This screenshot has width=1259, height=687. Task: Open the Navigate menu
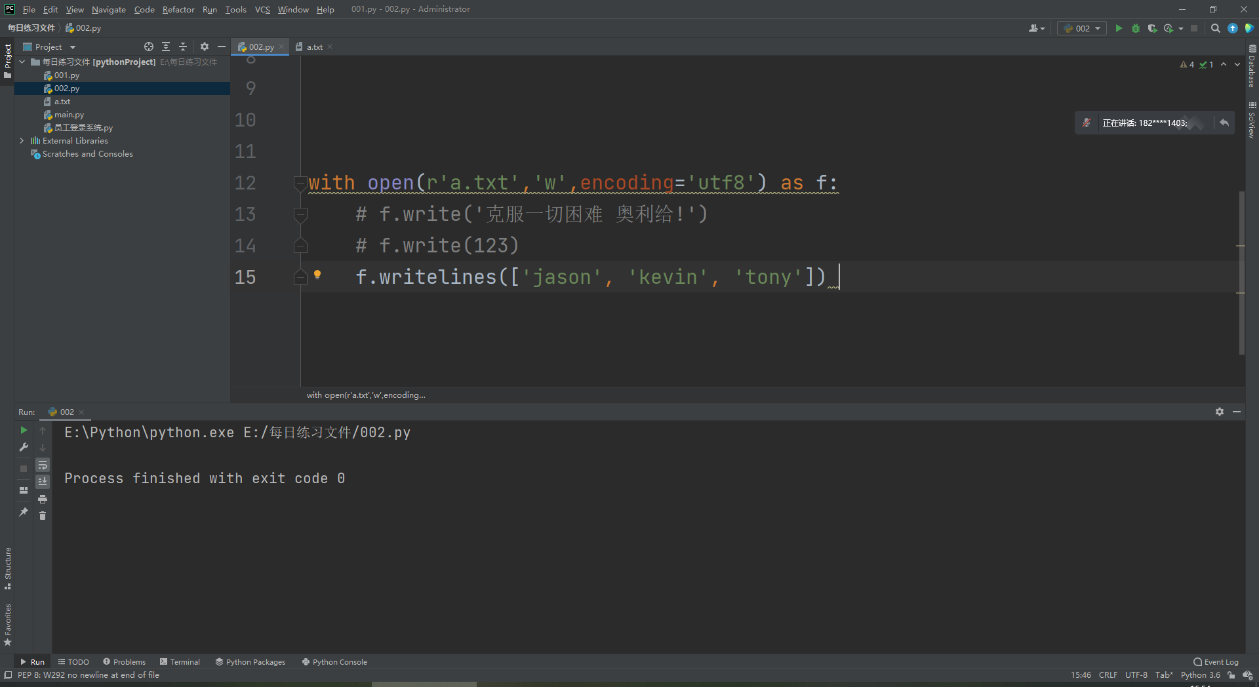tap(108, 9)
